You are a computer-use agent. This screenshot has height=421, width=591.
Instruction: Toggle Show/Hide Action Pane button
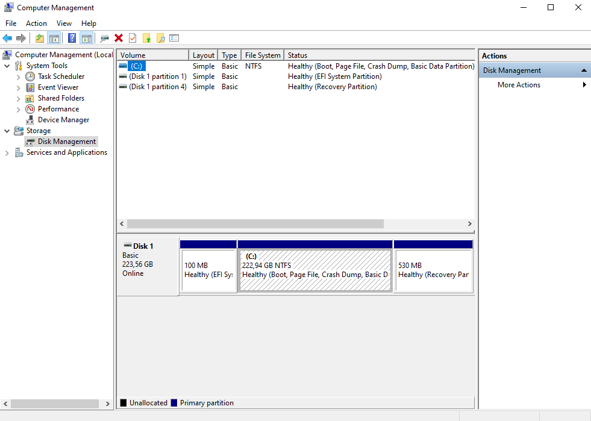coord(86,39)
